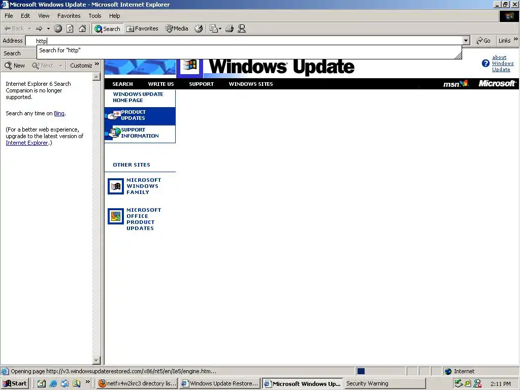The width and height of the screenshot is (520, 390).
Task: Click the Start button
Action: 15,383
